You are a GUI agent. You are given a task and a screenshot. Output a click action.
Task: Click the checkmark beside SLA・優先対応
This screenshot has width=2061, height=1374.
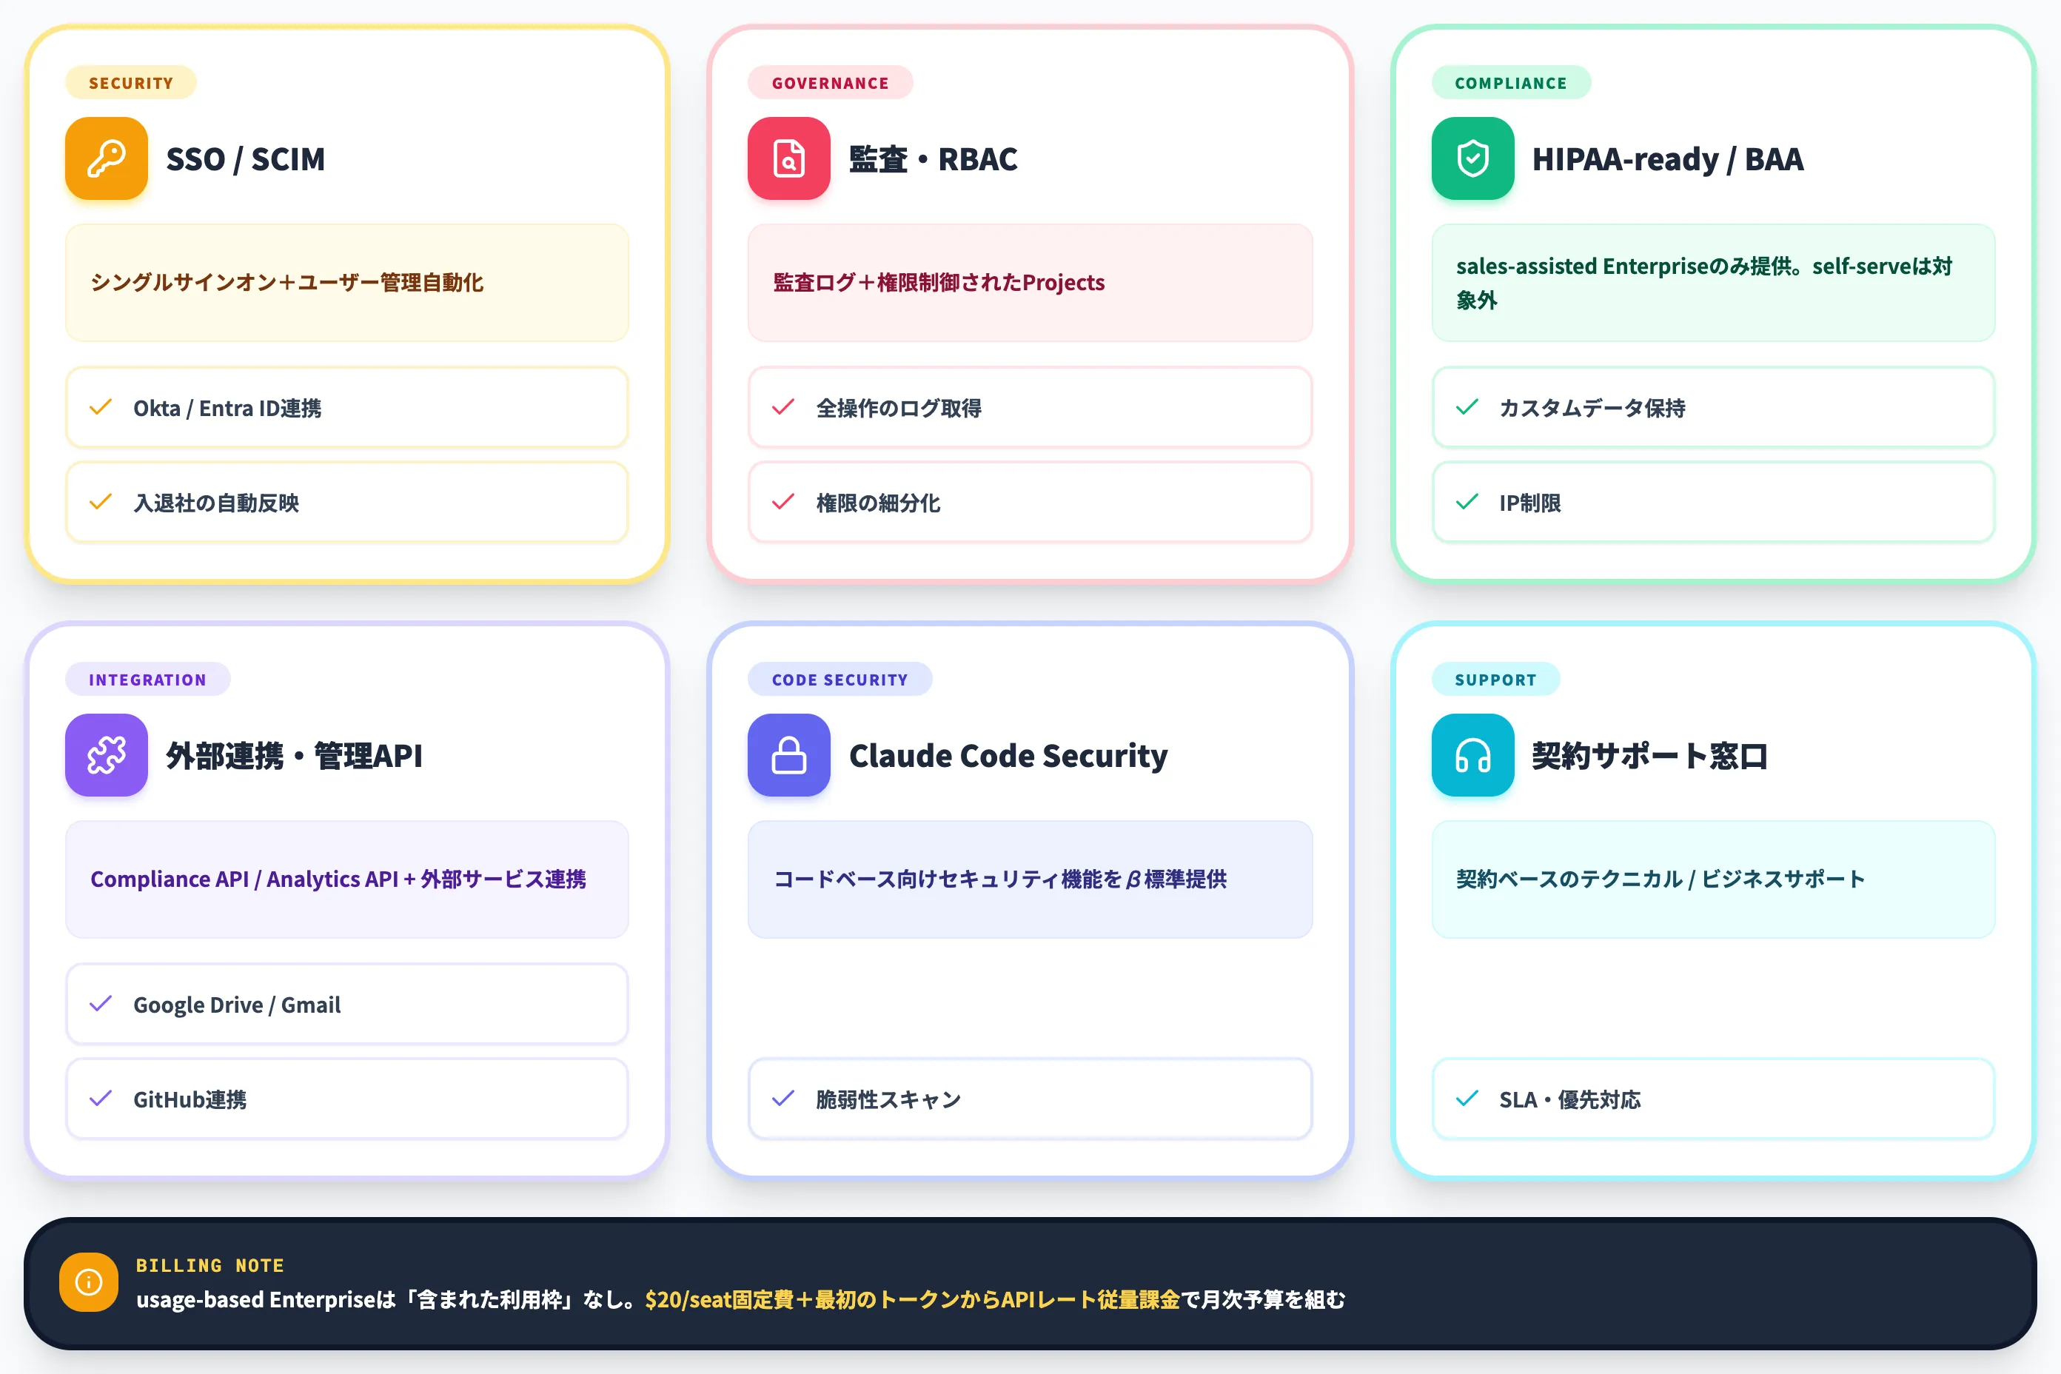pyautogui.click(x=1467, y=1099)
